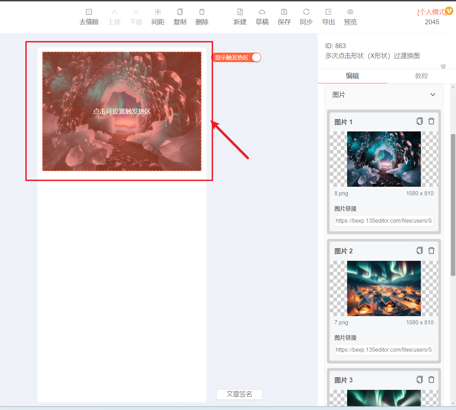Click the 上移 move-up toolbar icon
This screenshot has height=410, width=456.
tap(114, 12)
